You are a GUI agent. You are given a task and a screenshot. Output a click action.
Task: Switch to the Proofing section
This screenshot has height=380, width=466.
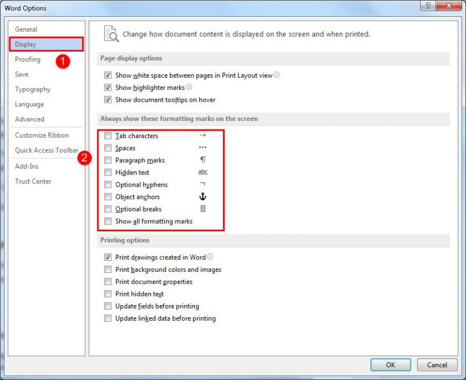pos(28,59)
